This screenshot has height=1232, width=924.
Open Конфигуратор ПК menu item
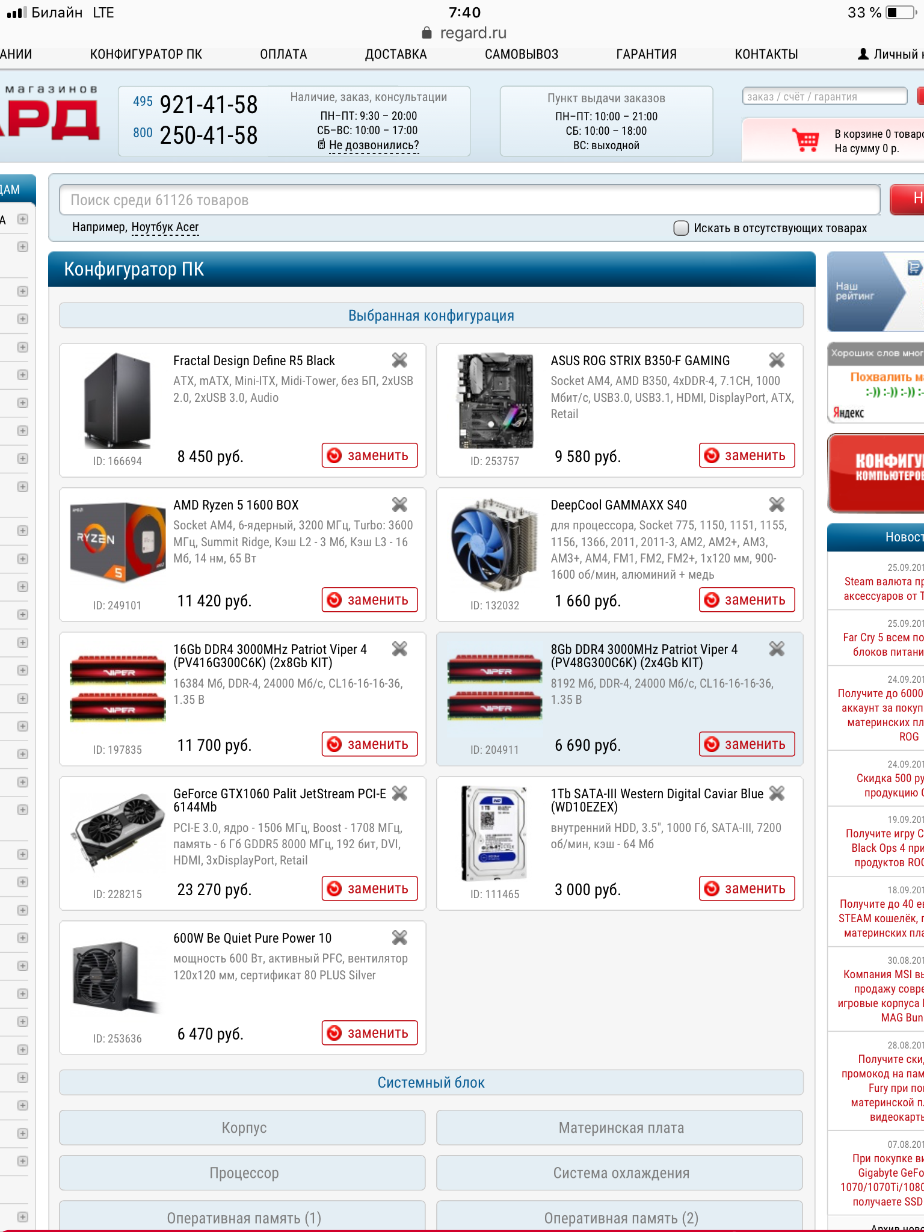[x=146, y=54]
